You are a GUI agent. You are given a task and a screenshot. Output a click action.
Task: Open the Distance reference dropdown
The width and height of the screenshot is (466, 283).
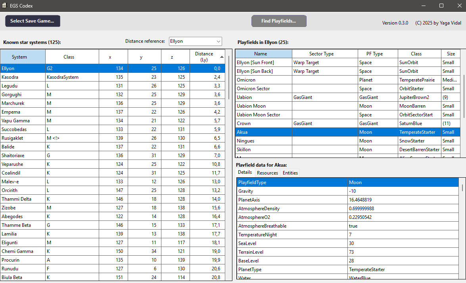click(218, 41)
